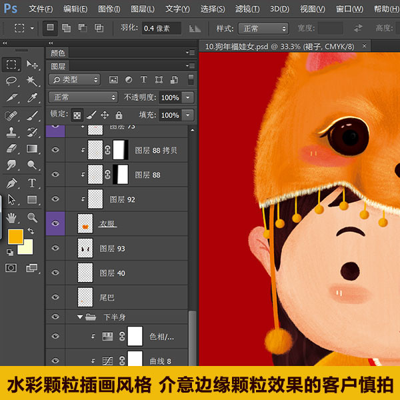This screenshot has width=400, height=400.
Task: Toggle lock position
Action: tap(105, 115)
